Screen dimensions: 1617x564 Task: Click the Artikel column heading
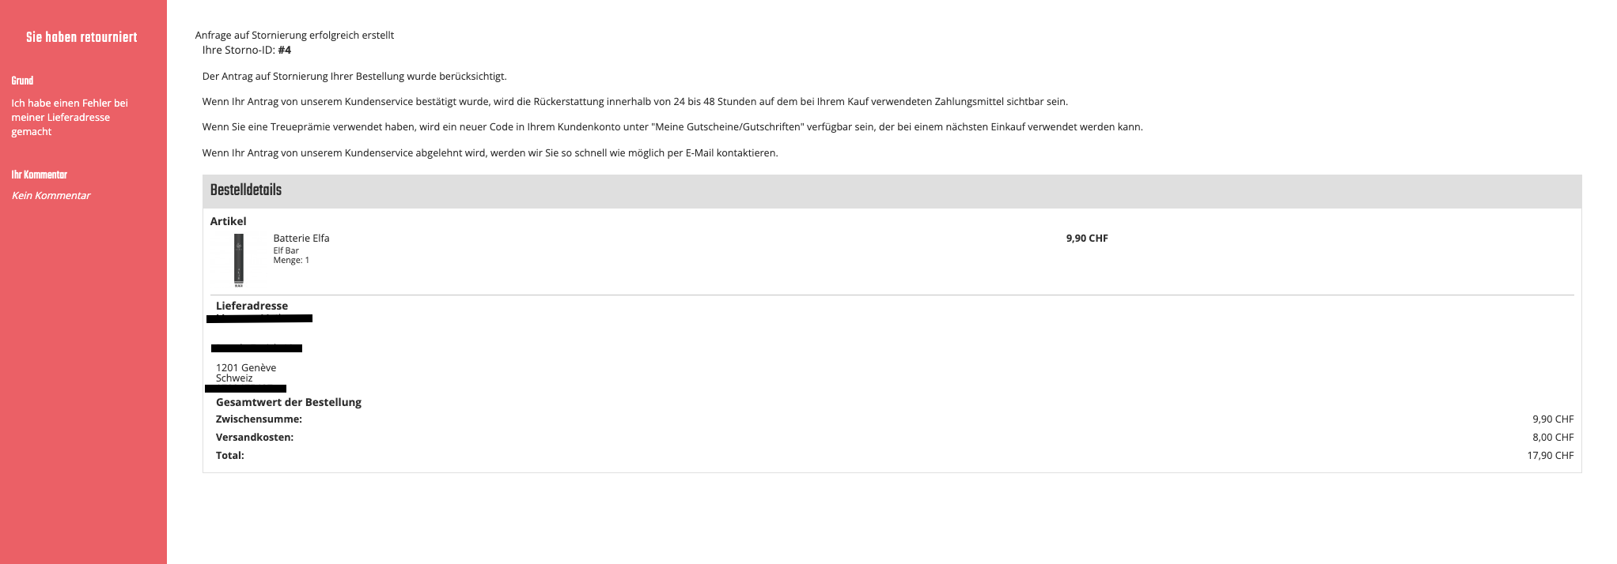tap(228, 221)
